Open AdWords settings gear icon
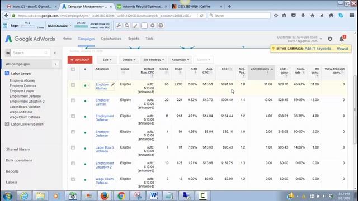 click(330, 39)
